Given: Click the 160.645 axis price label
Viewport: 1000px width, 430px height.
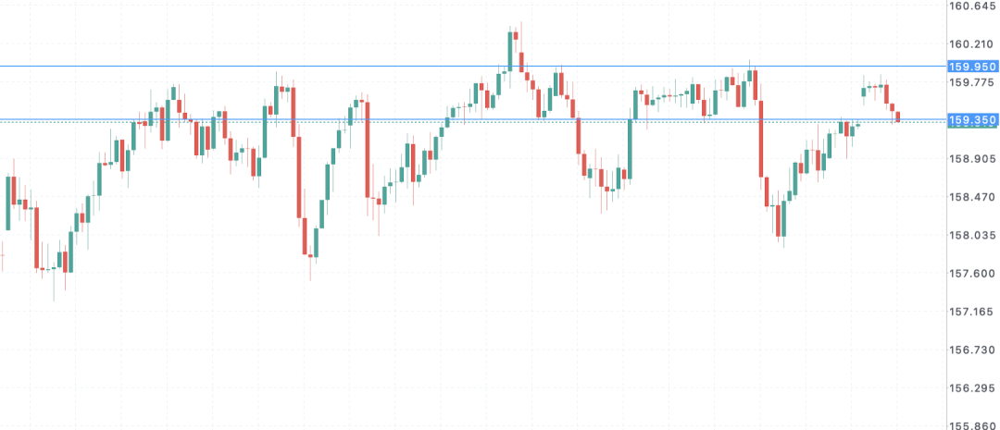Looking at the screenshot, I should [x=972, y=6].
